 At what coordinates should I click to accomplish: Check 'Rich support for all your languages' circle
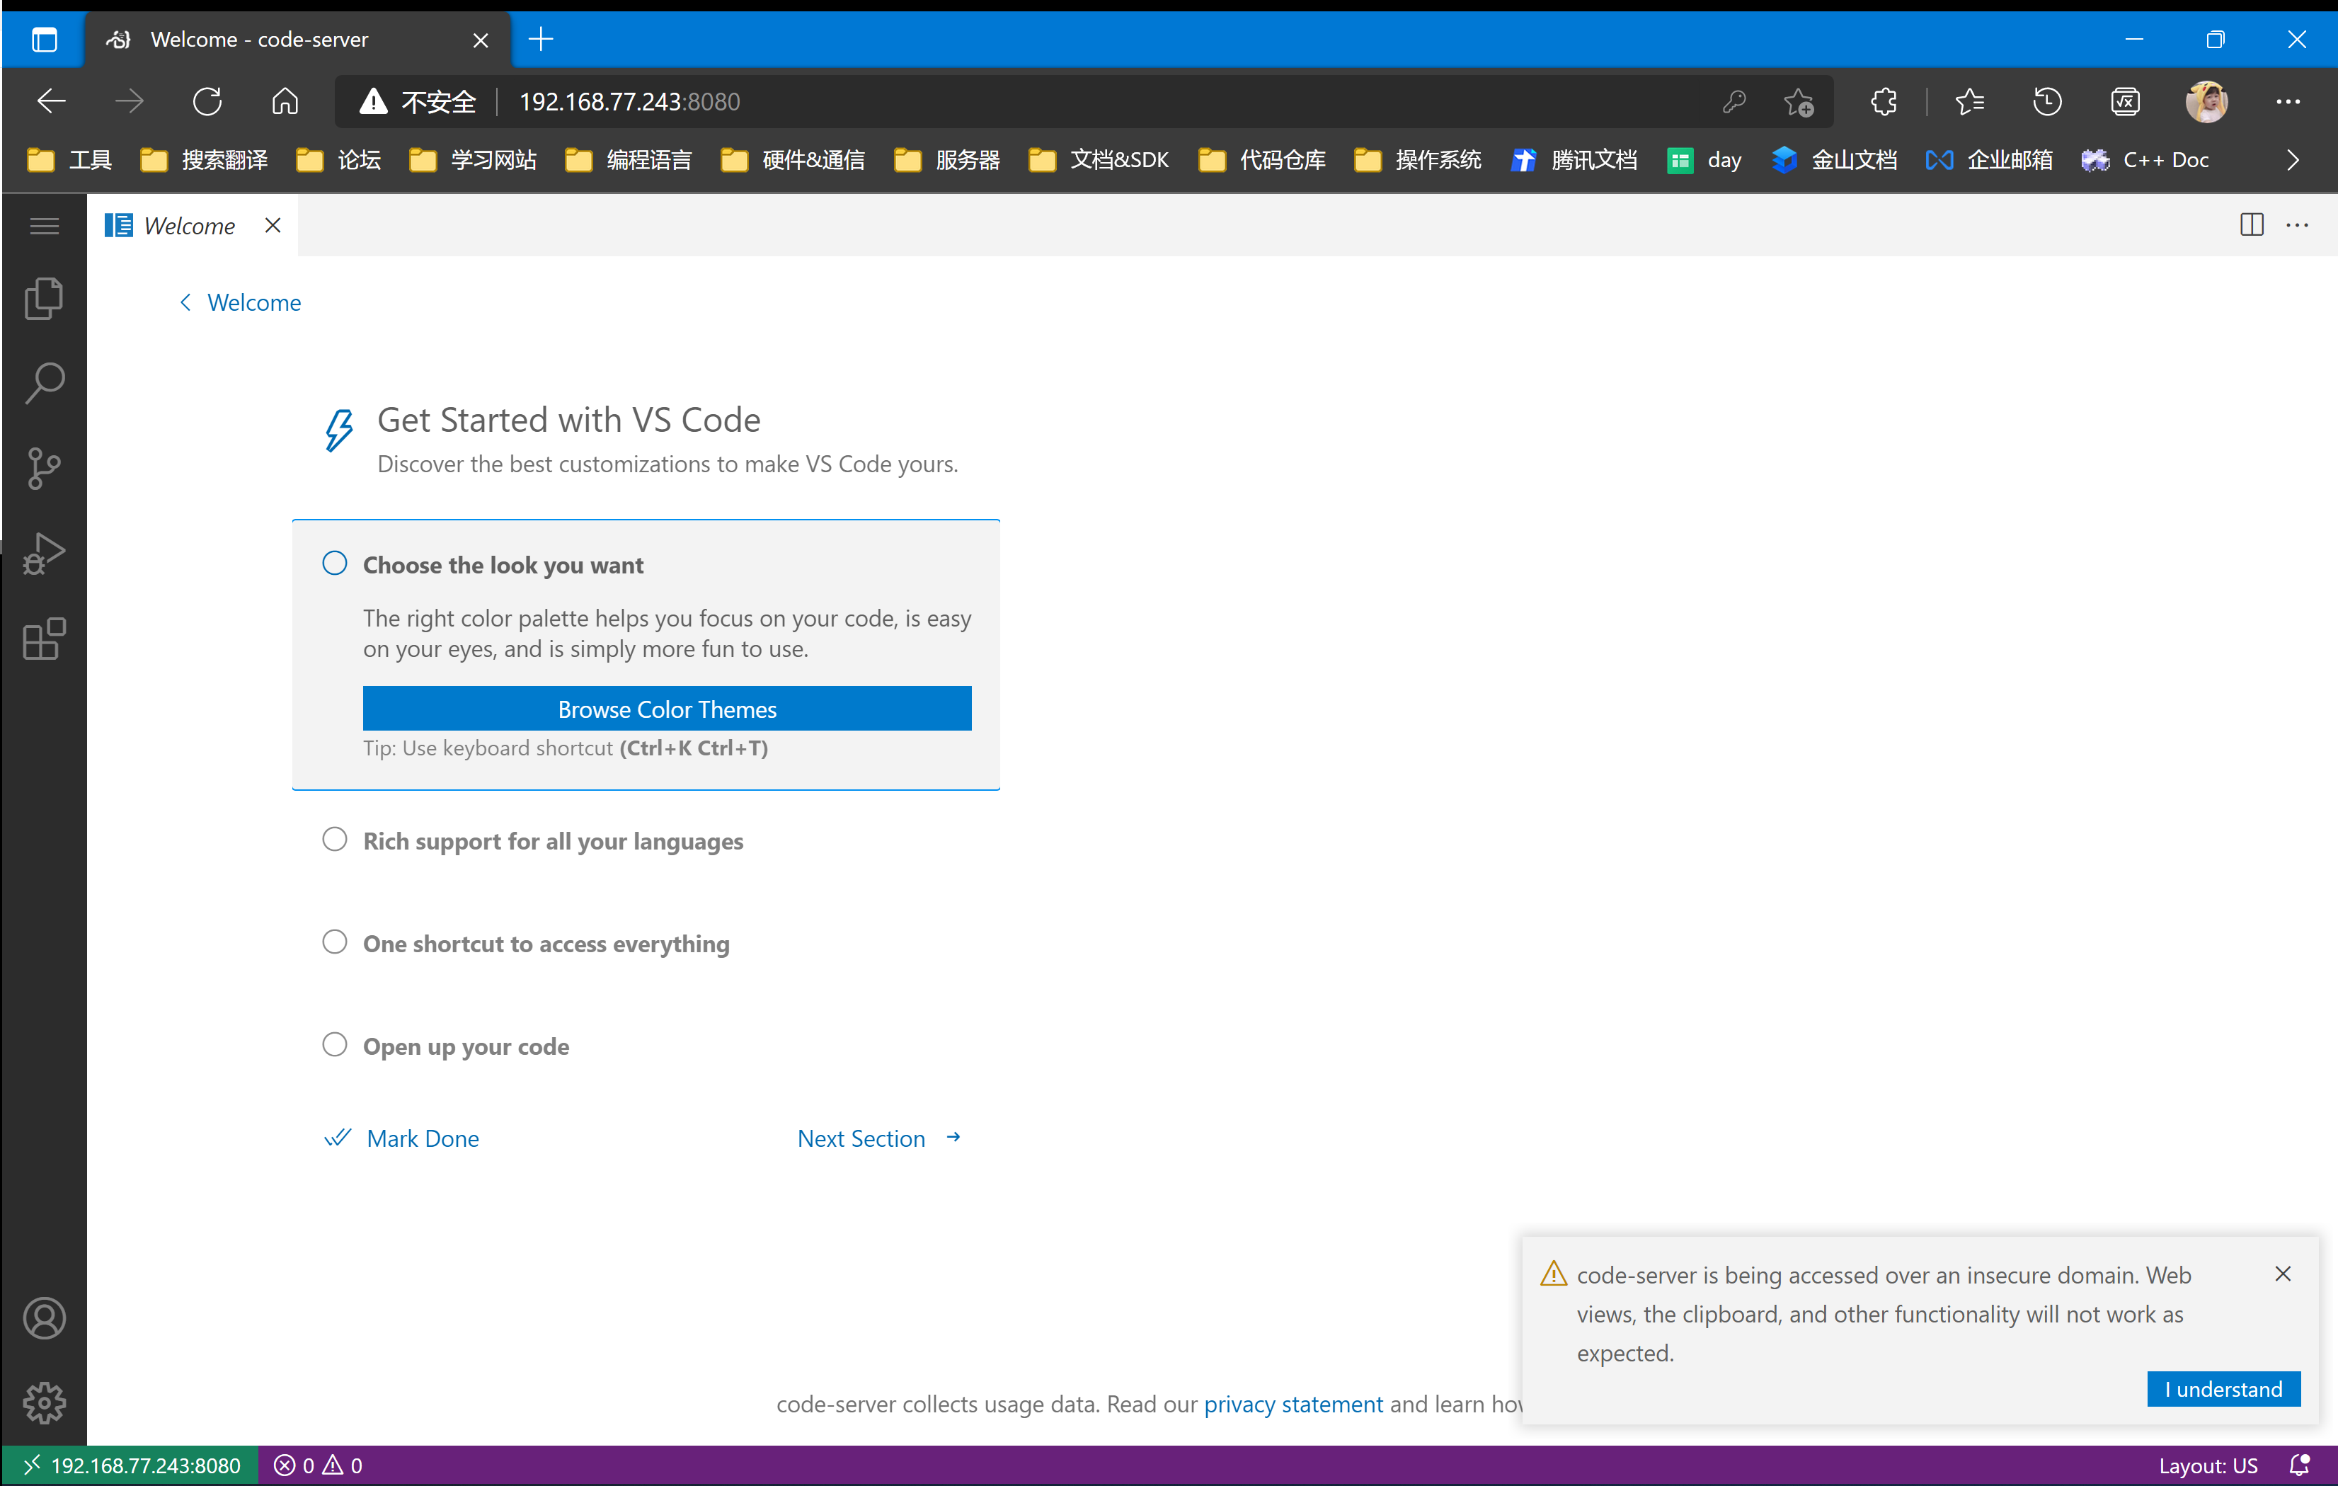point(334,839)
